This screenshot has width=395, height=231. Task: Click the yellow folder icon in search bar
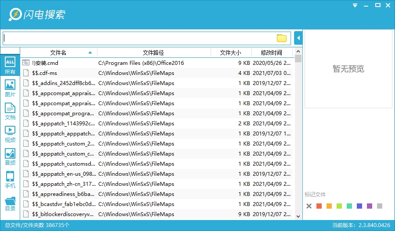point(281,38)
